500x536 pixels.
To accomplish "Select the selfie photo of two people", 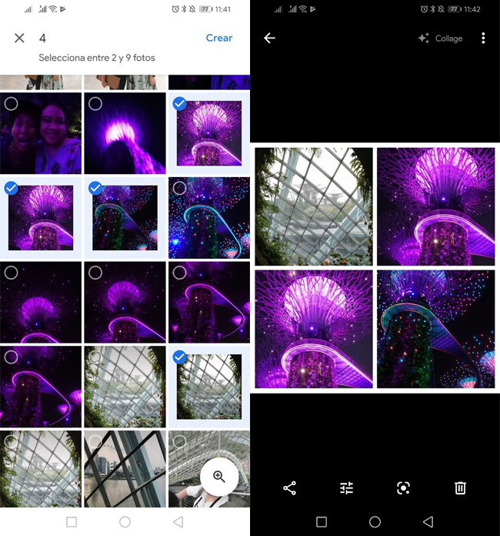I will coord(41,133).
